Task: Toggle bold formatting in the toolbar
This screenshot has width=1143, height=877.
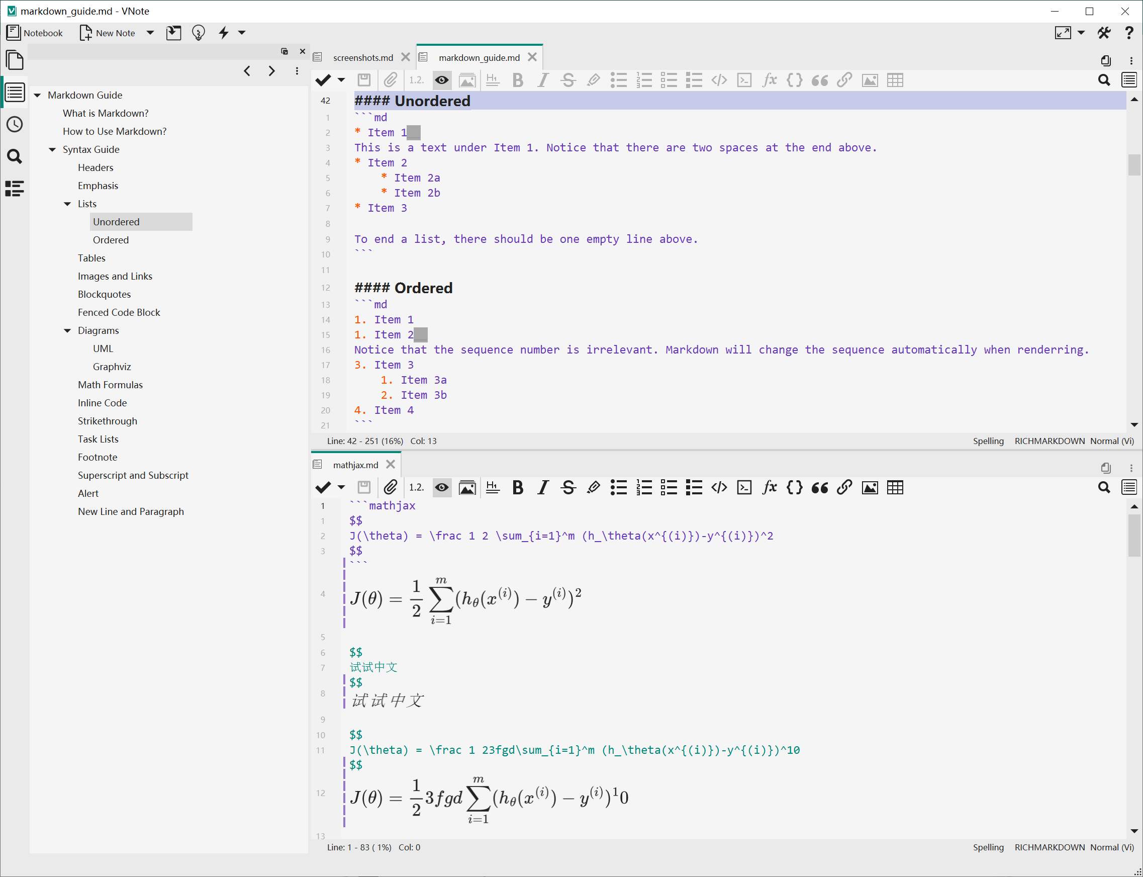Action: point(517,80)
